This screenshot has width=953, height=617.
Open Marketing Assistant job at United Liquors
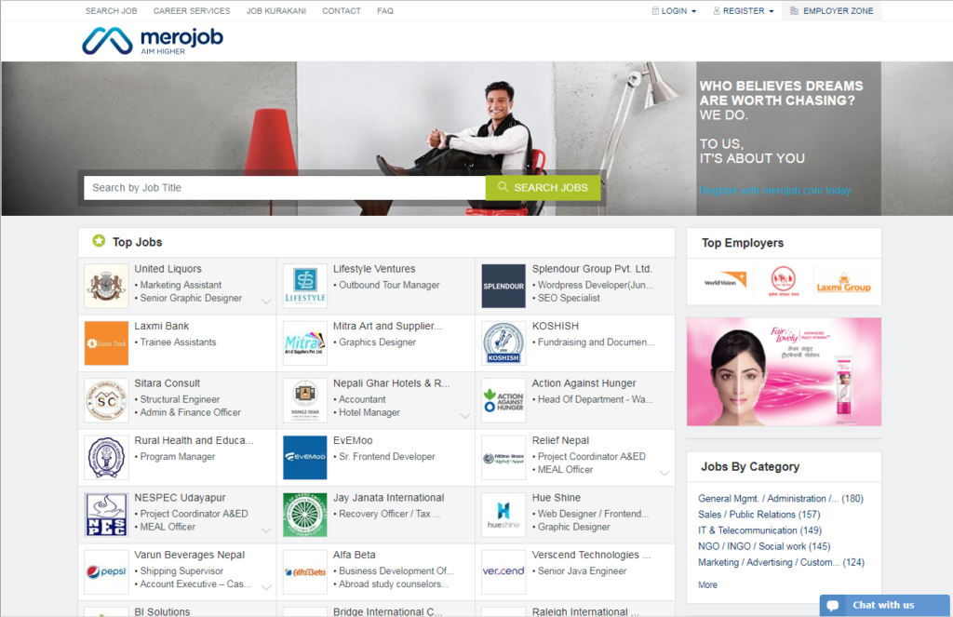[x=181, y=285]
